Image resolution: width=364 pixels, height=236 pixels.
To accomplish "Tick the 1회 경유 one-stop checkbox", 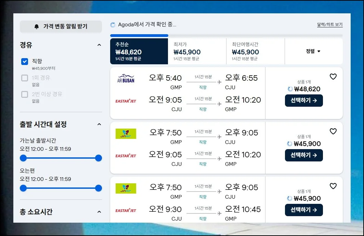I will (x=25, y=78).
